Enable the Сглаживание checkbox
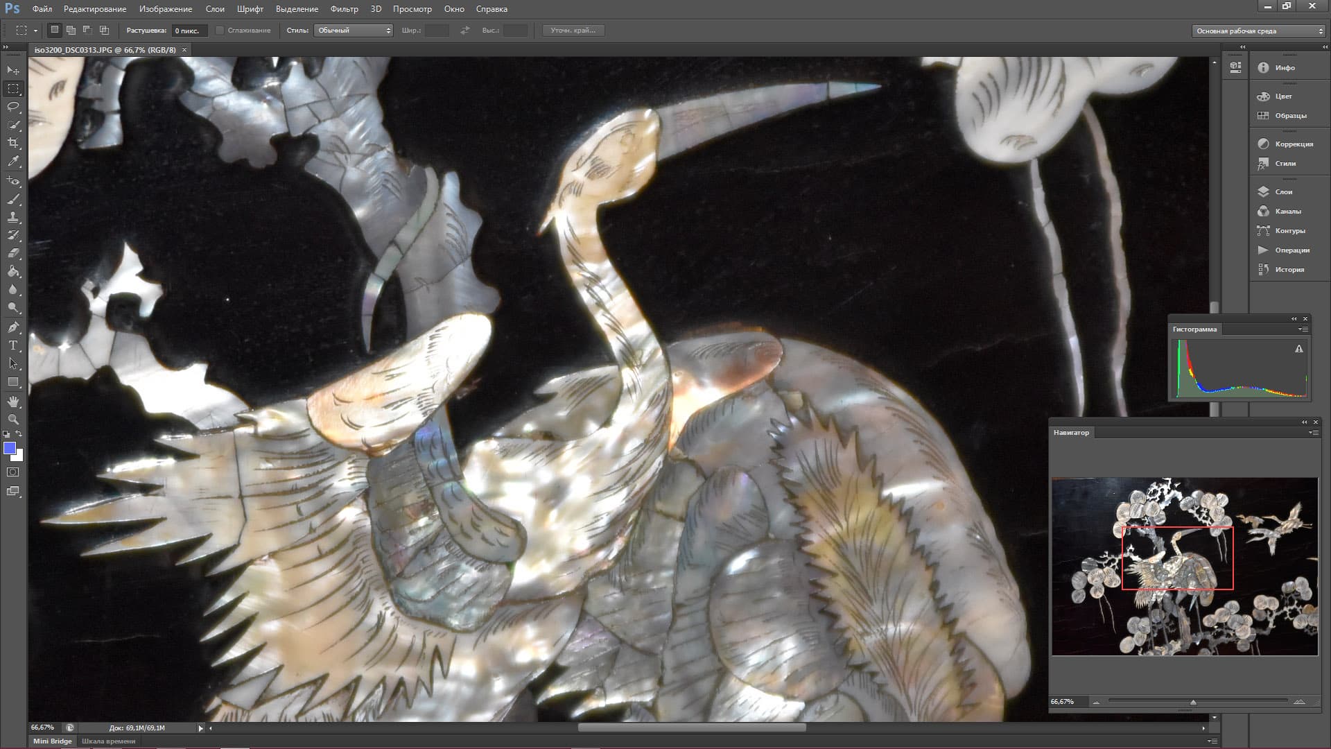 click(220, 31)
